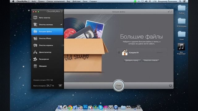This screenshot has height=111, width=198.
Task: Select the ProPixie folder on desktop
Action: pyautogui.click(x=182, y=9)
